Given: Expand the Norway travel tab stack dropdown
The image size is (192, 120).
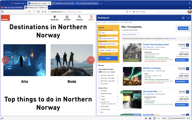Looking at the screenshot, I should (x=26, y=3).
